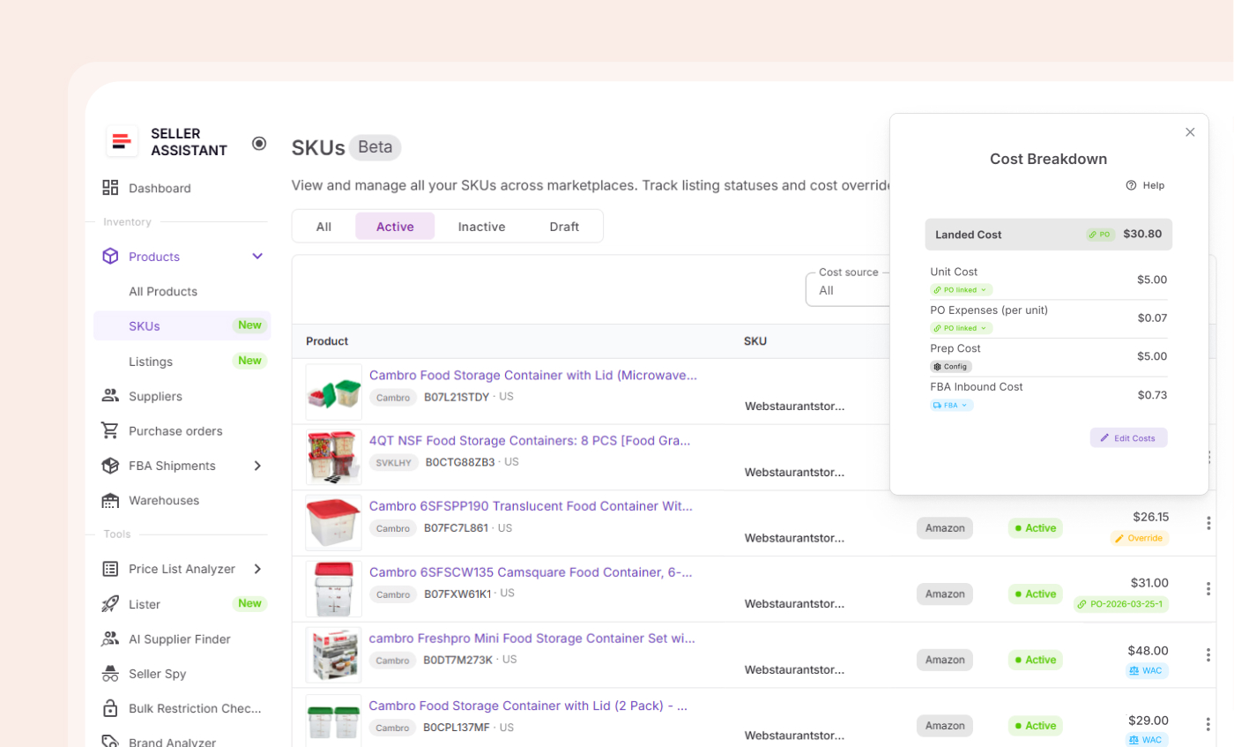Click the Purchase orders cart icon
The image size is (1234, 747).
click(109, 430)
